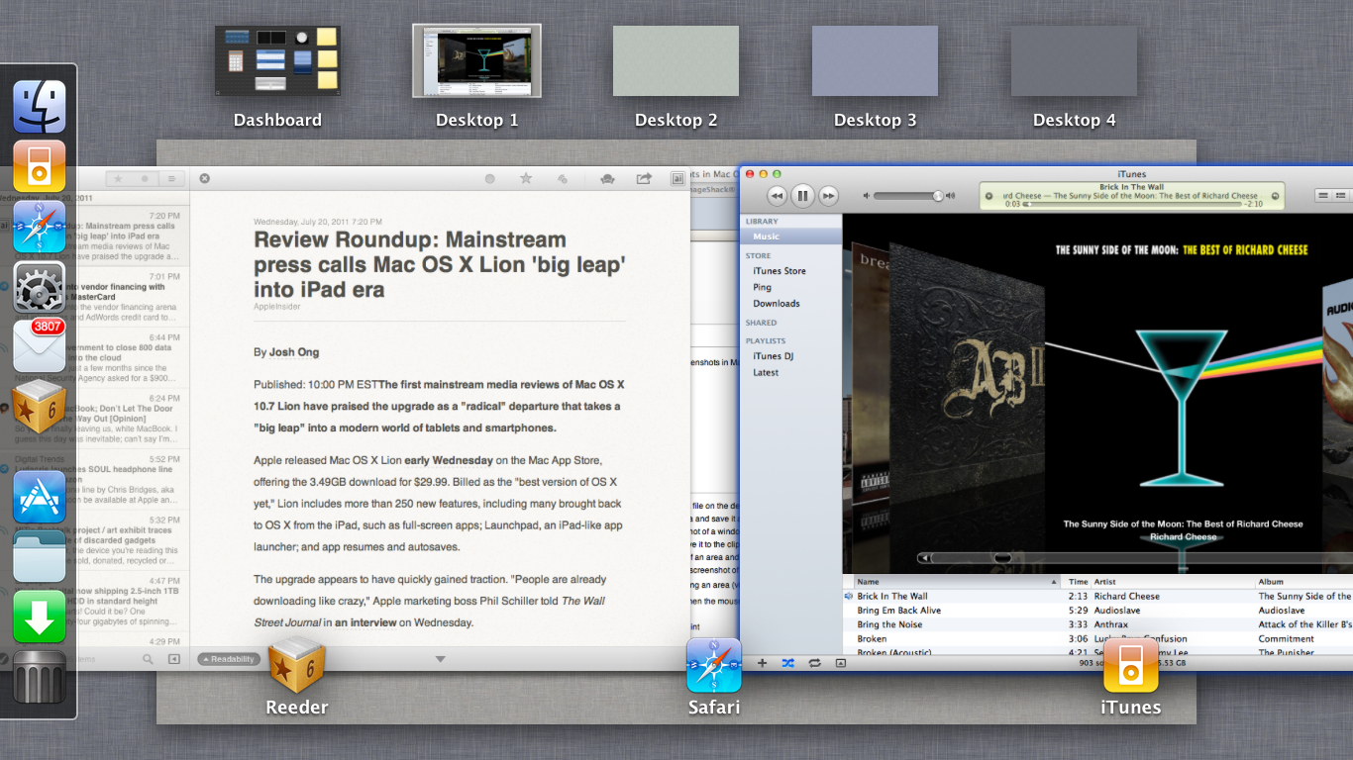This screenshot has height=760, width=1353.
Task: Click the tag icon in Reeder toolbar
Action: 563,179
